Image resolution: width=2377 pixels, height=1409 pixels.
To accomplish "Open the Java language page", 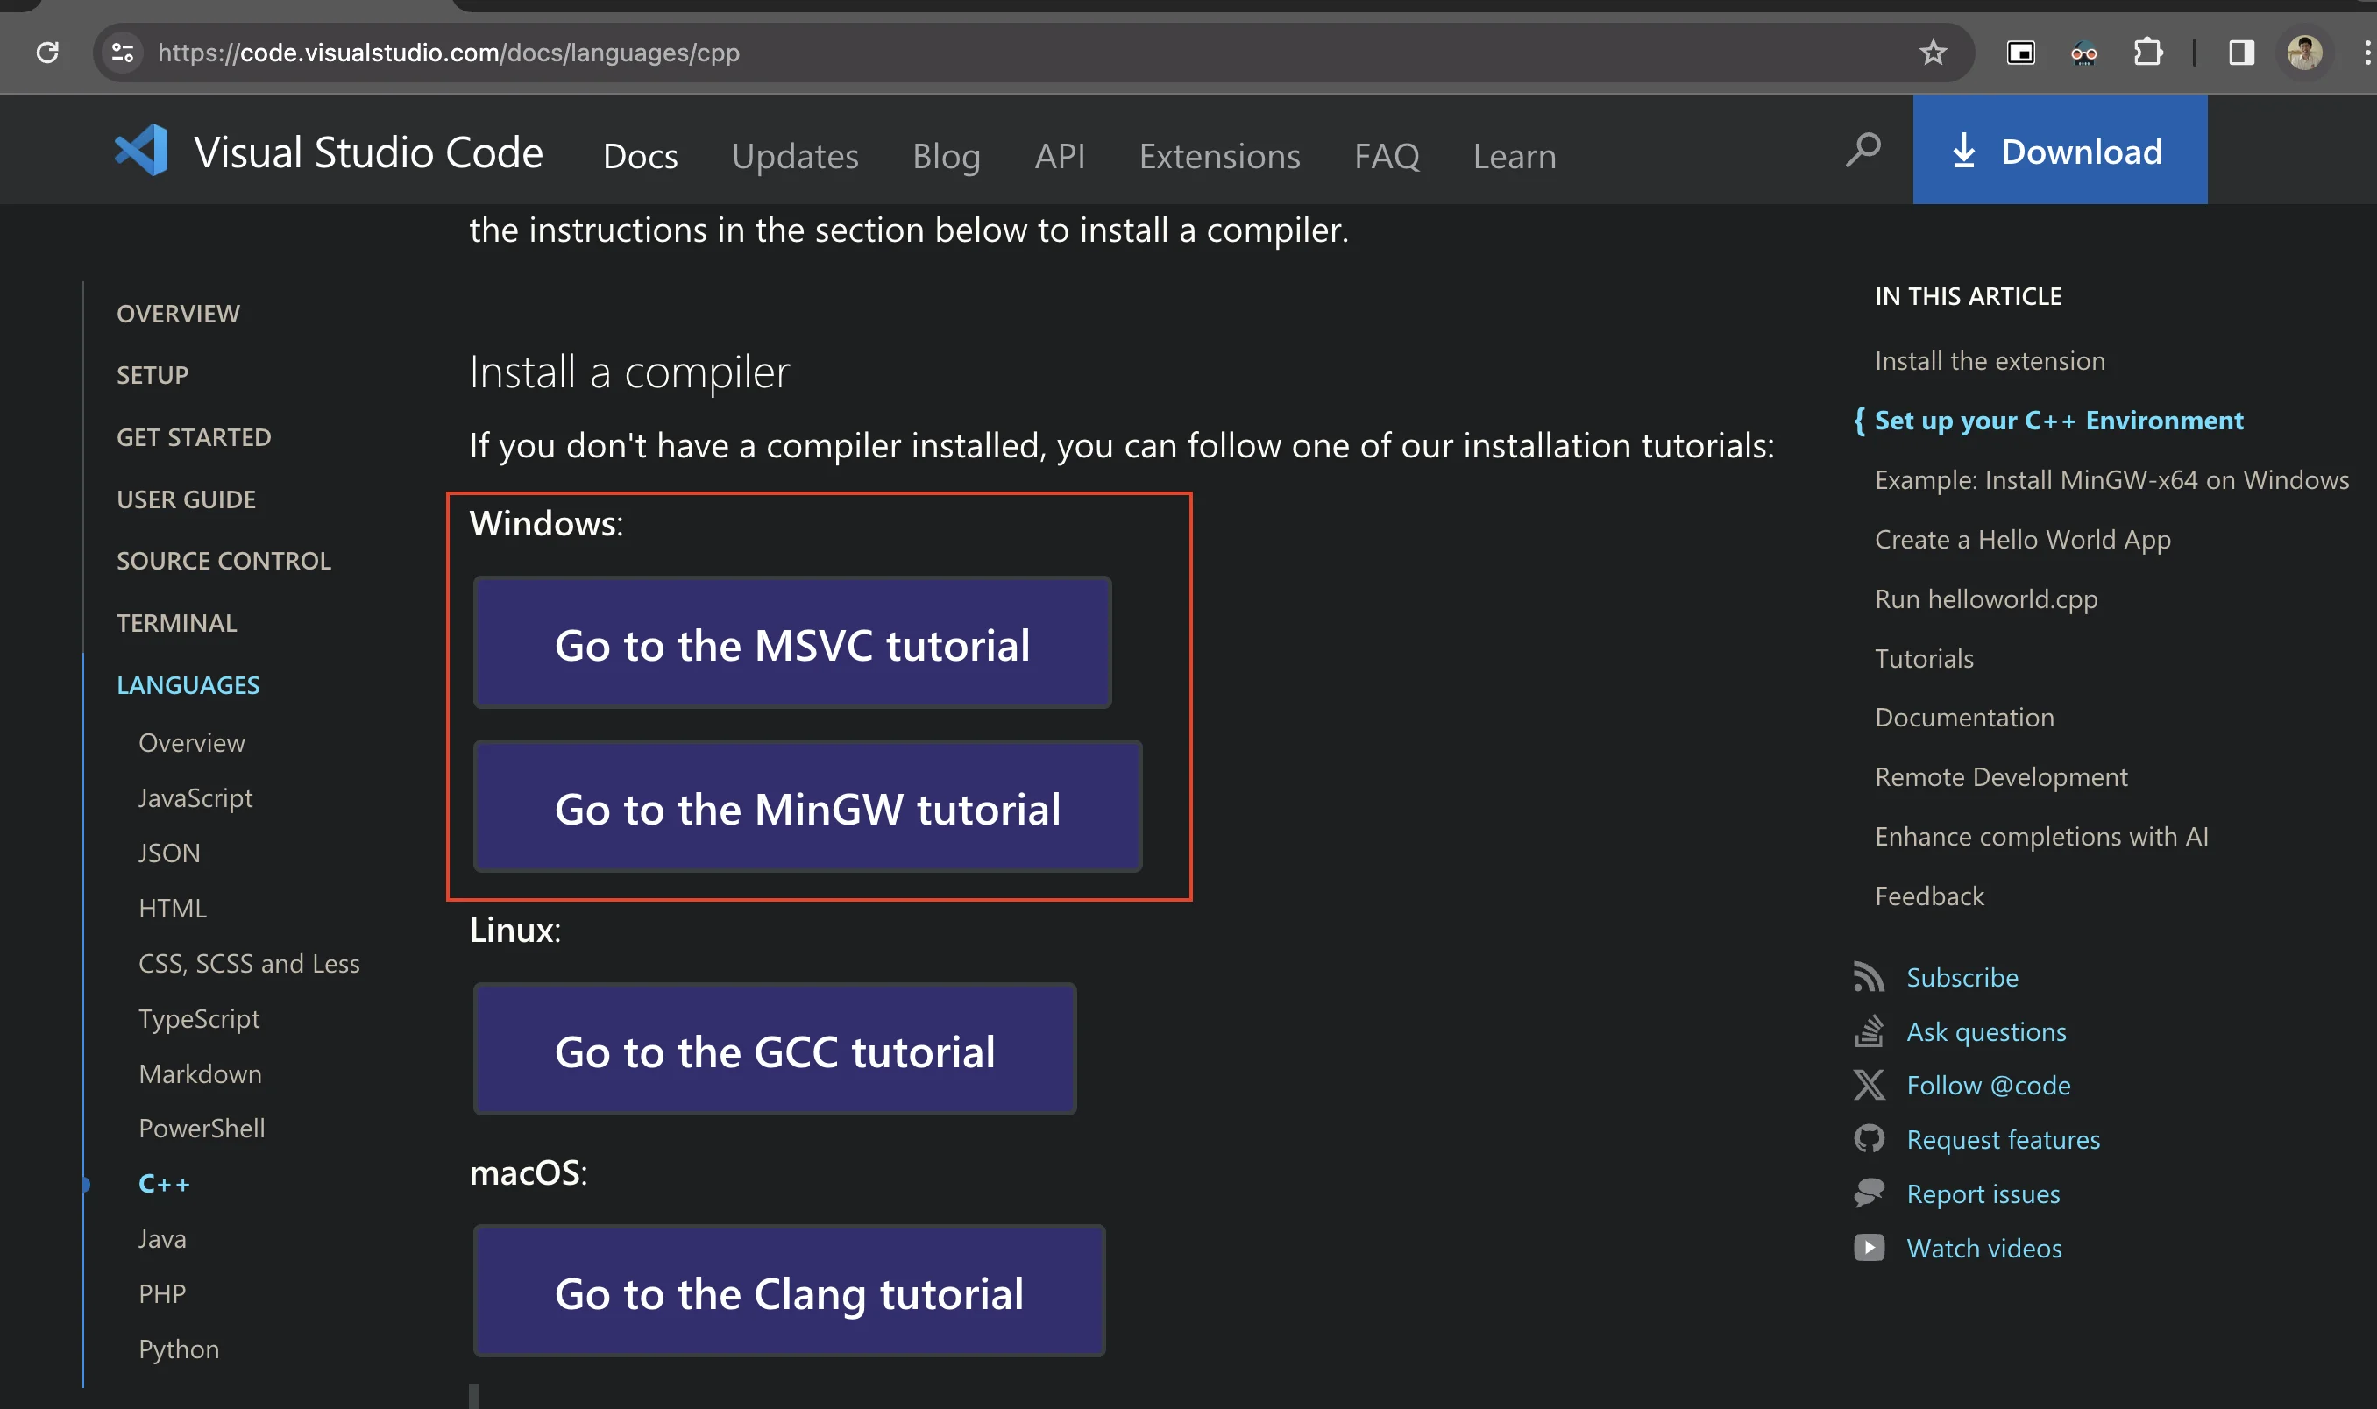I will 161,1239.
